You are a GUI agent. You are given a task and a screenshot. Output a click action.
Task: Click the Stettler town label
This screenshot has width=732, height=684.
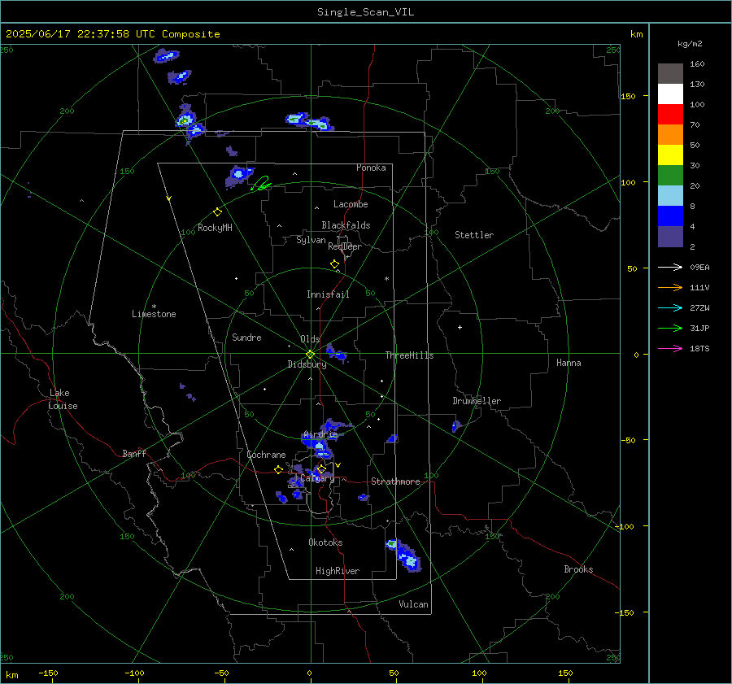474,235
